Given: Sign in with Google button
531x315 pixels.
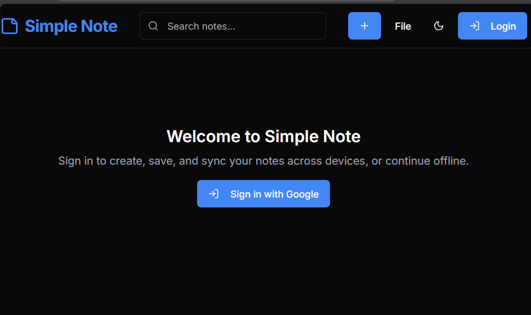Looking at the screenshot, I should pos(264,194).
